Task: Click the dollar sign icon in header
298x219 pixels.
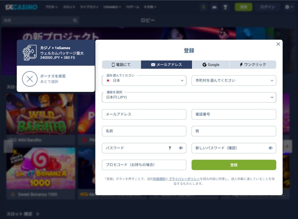Action: (x=203, y=7)
